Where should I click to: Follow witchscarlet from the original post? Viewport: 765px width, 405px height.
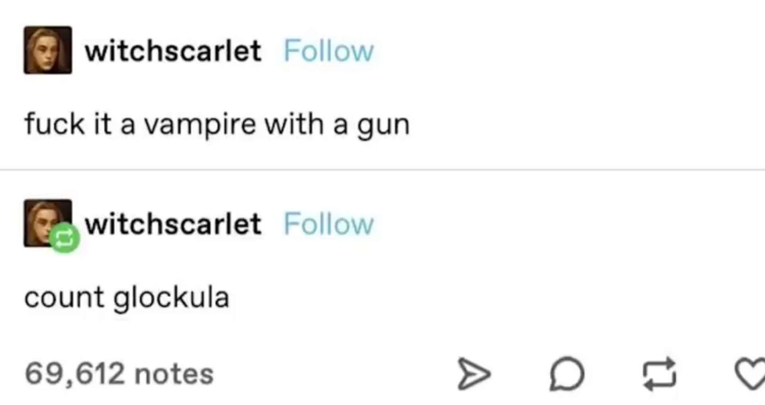coord(329,51)
